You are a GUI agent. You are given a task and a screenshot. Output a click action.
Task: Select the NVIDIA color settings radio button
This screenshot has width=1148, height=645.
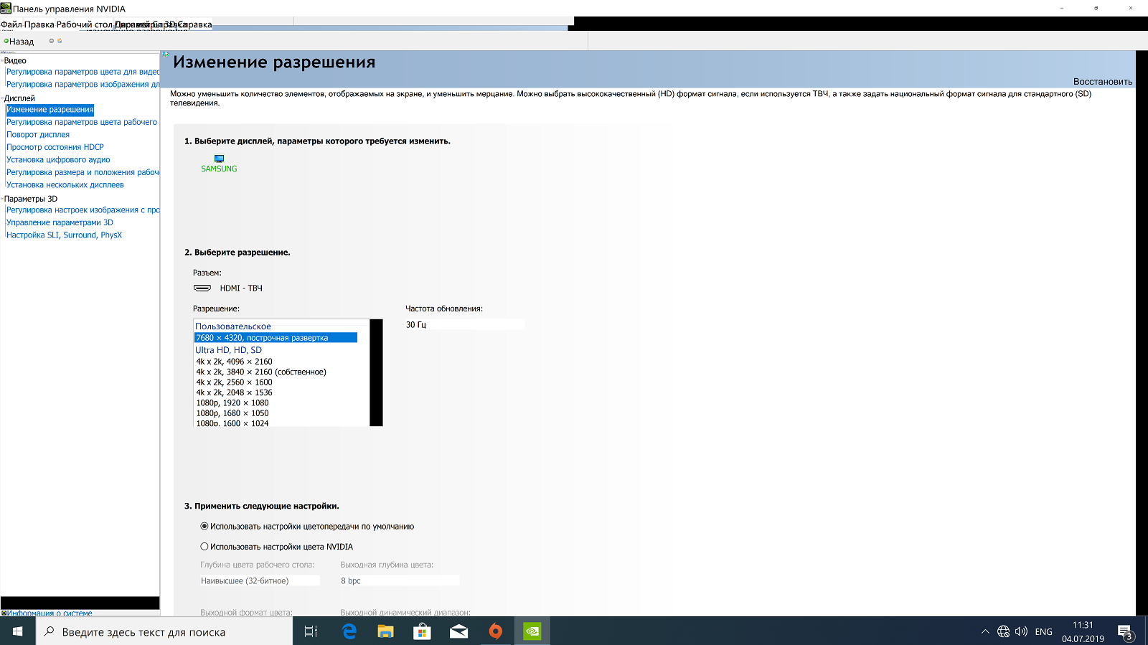tap(204, 546)
